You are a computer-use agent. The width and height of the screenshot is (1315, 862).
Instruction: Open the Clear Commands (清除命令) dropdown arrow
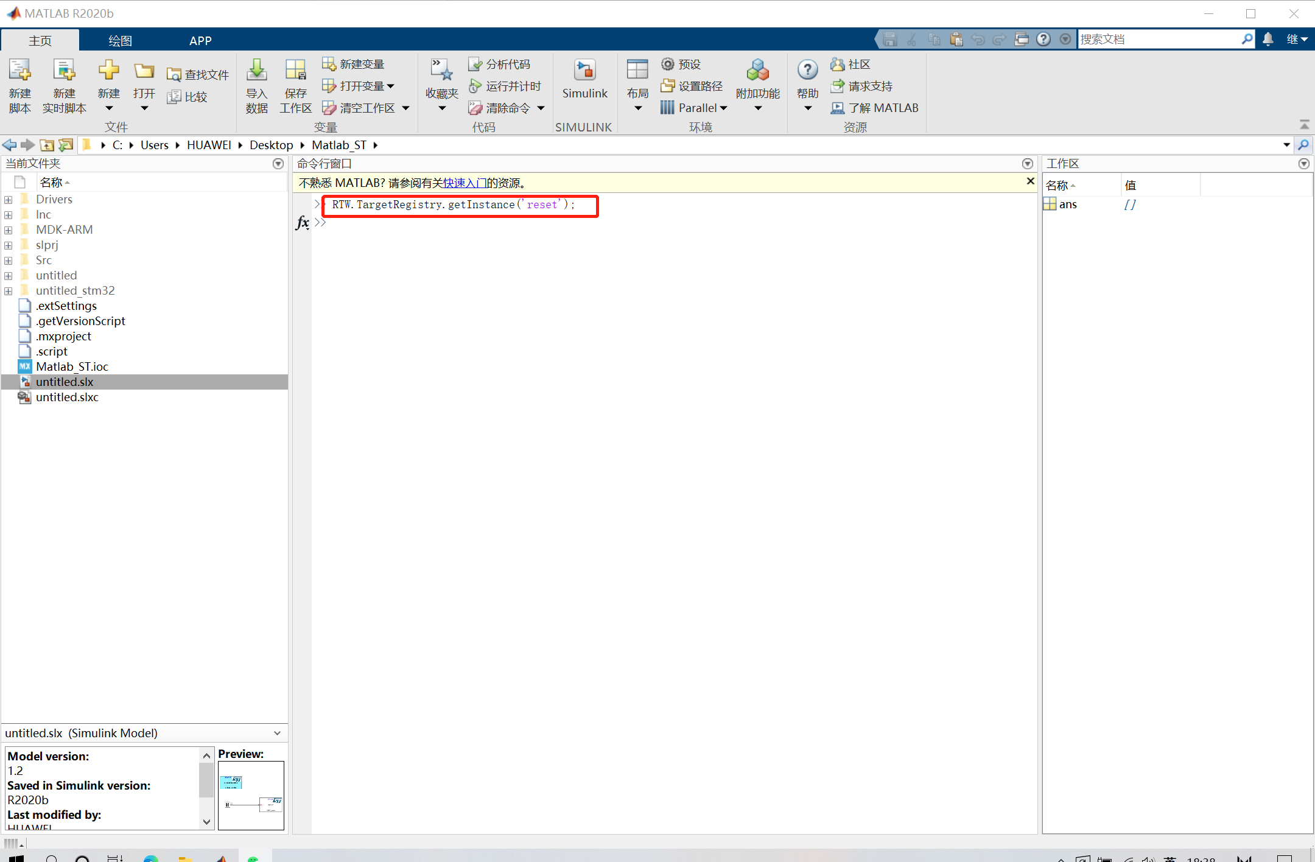[541, 108]
